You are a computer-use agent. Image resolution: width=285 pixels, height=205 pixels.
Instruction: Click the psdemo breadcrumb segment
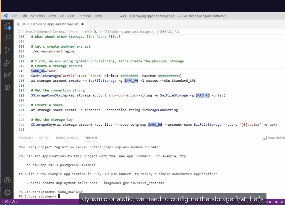[x=43, y=32]
